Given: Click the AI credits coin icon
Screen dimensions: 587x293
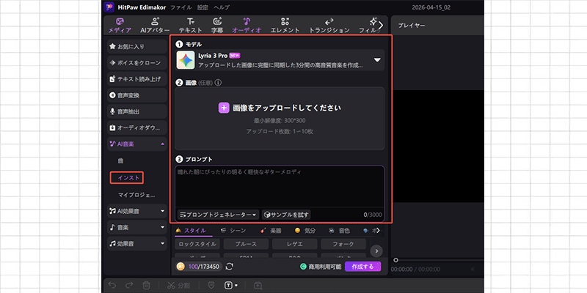Looking at the screenshot, I should pyautogui.click(x=181, y=267).
